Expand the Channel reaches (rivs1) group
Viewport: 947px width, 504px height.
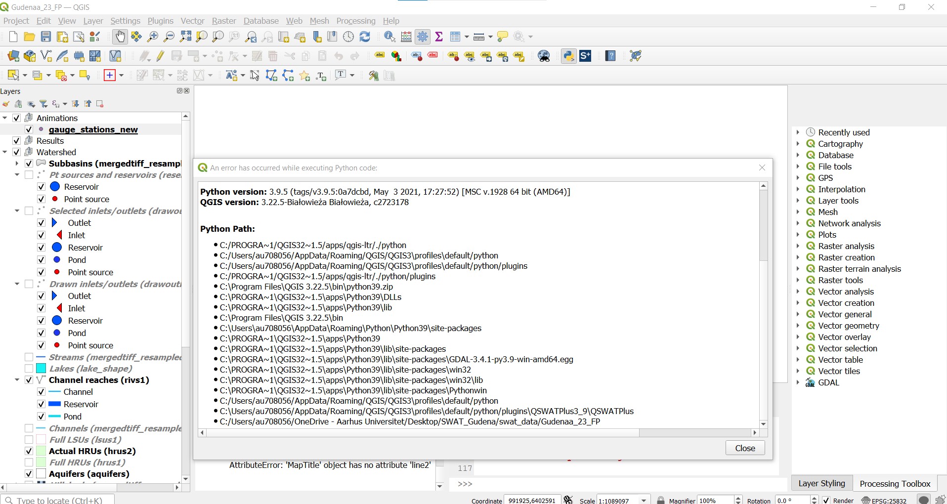pos(16,380)
